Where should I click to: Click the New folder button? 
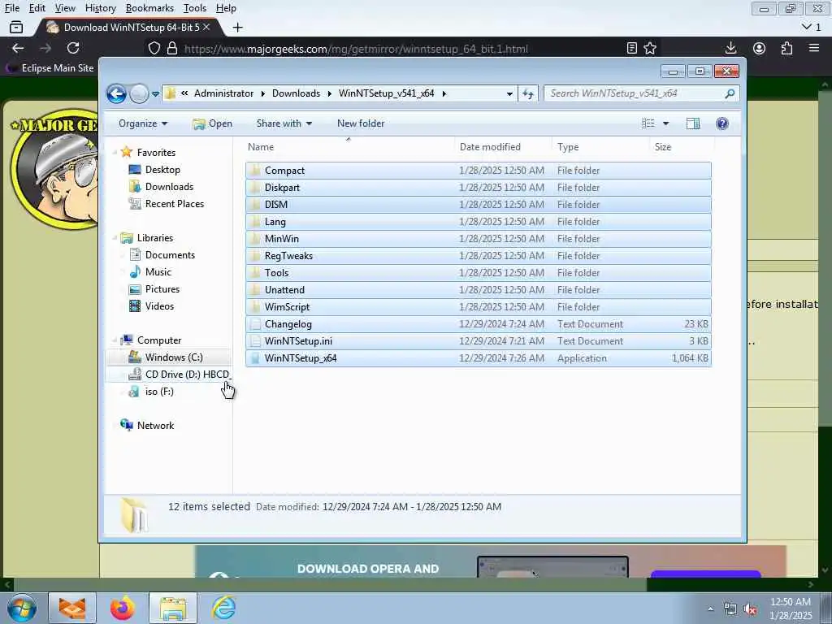(361, 123)
